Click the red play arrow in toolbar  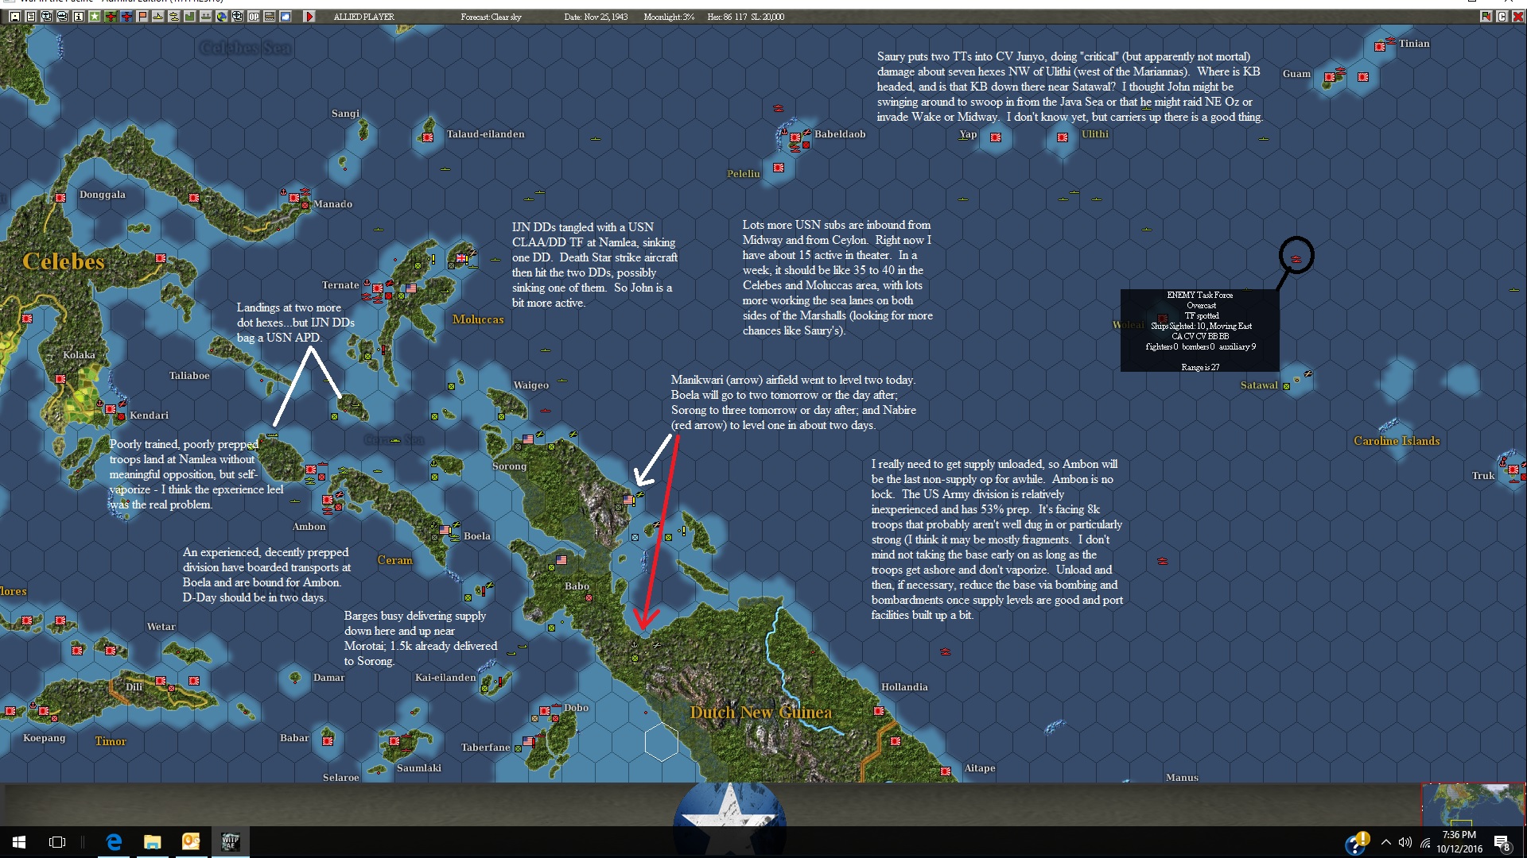[309, 17]
